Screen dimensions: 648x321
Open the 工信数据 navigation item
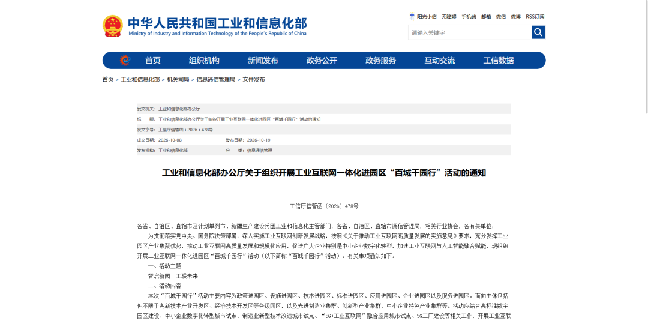point(499,61)
